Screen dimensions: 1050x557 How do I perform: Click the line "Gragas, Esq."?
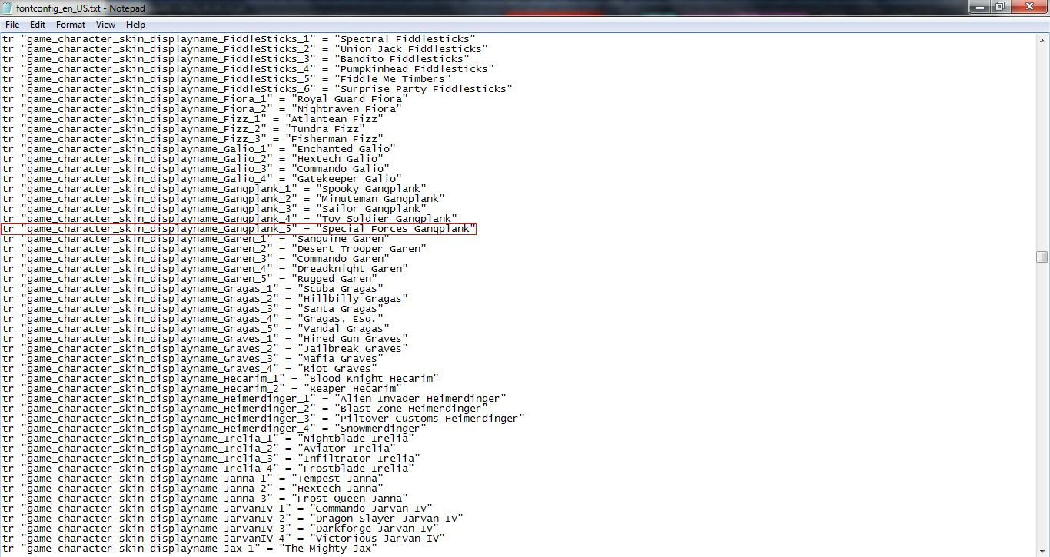[193, 318]
